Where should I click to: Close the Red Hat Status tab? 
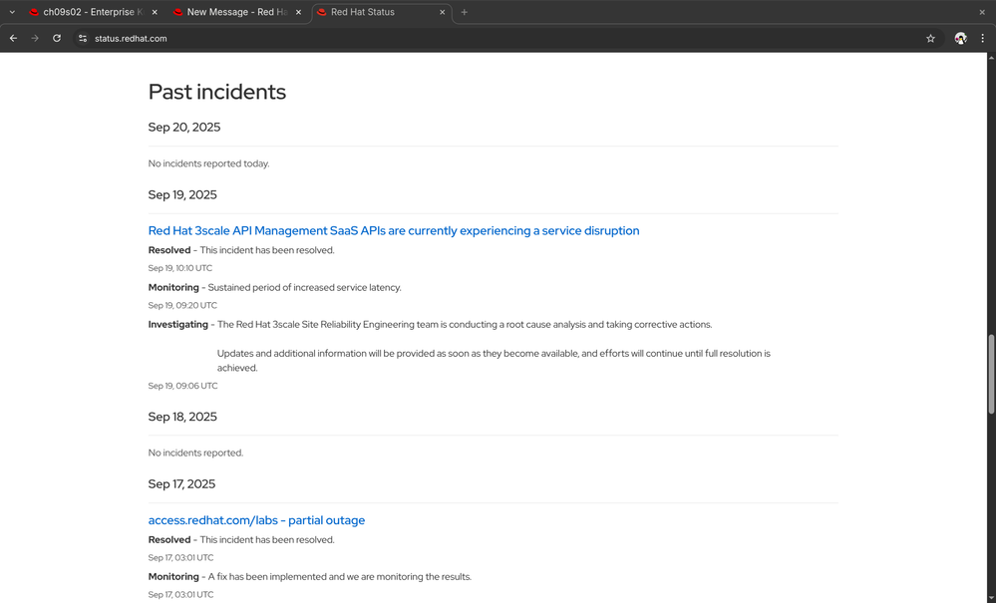442,12
